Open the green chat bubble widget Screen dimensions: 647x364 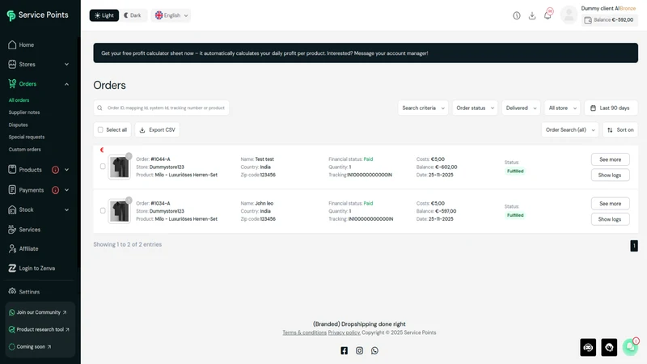(630, 347)
